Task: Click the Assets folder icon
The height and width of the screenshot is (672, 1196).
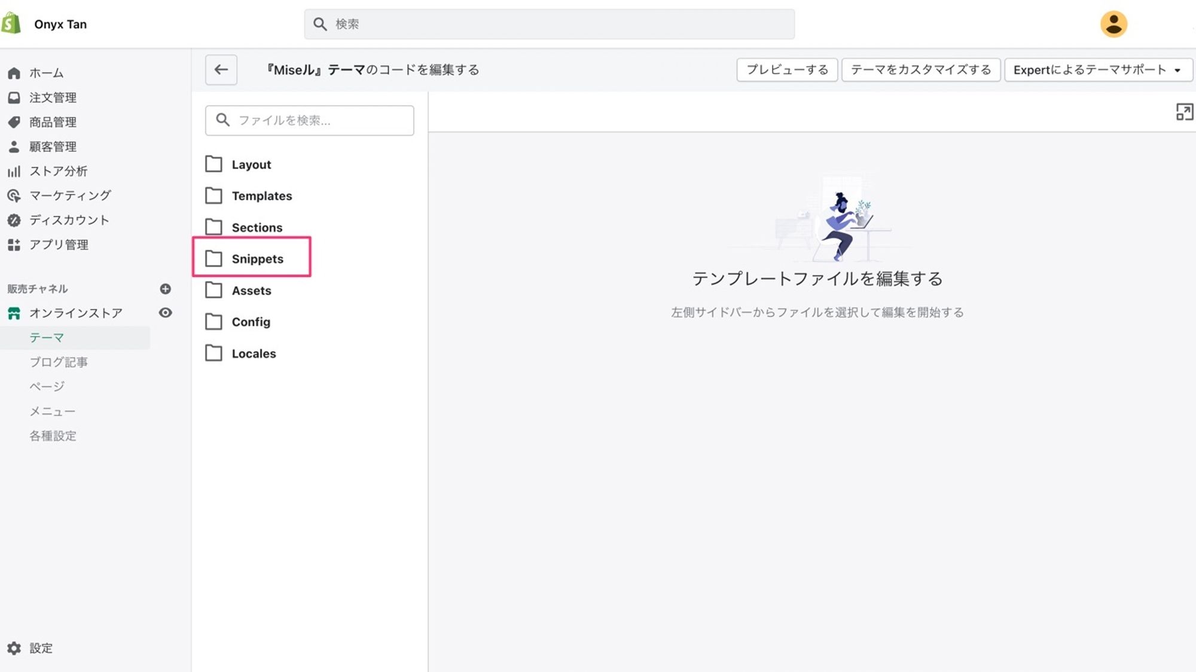Action: (x=213, y=290)
